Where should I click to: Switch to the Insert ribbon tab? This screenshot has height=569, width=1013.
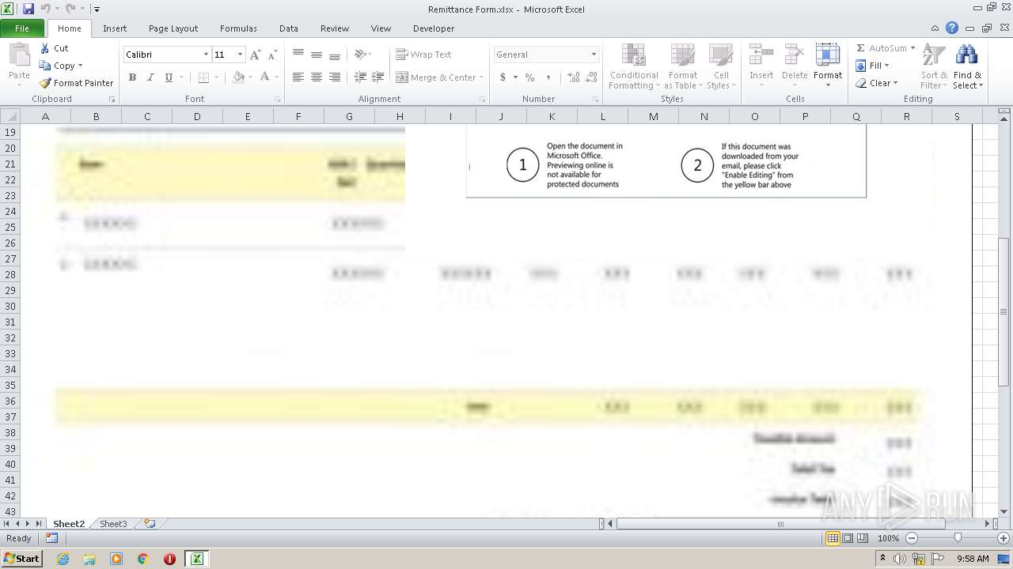coord(115,28)
